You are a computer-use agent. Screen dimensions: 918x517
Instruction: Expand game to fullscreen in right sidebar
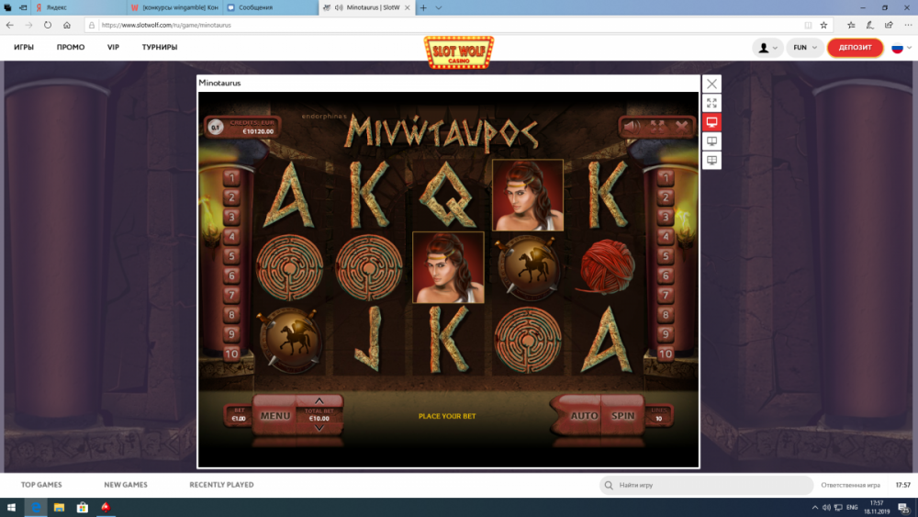tap(711, 103)
